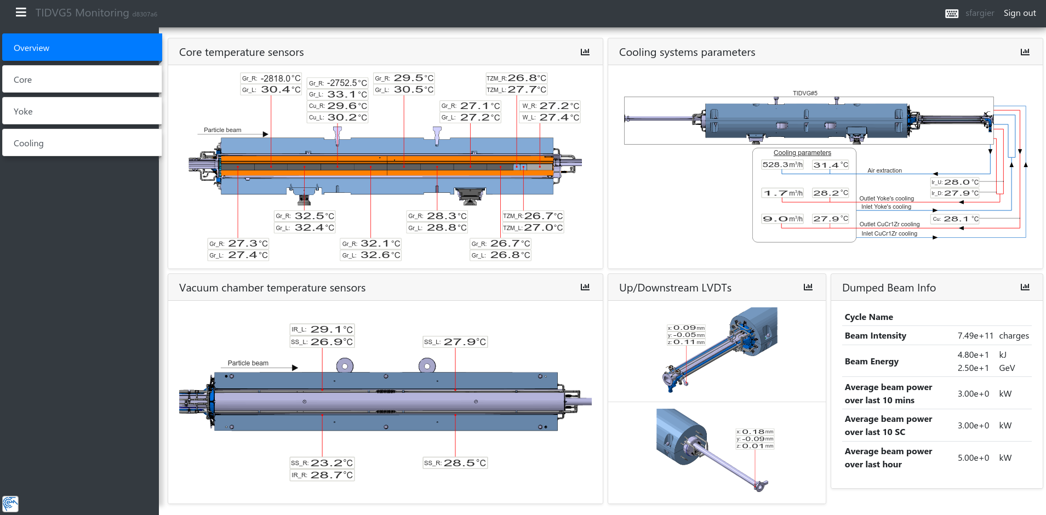Click Gr_L 32.6 °C sensor value
This screenshot has width=1046, height=515.
point(371,255)
